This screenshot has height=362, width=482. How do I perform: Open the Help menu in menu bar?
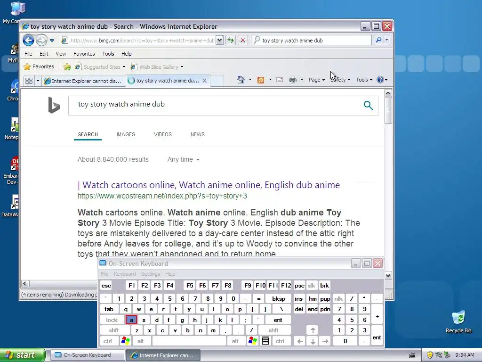pos(126,54)
